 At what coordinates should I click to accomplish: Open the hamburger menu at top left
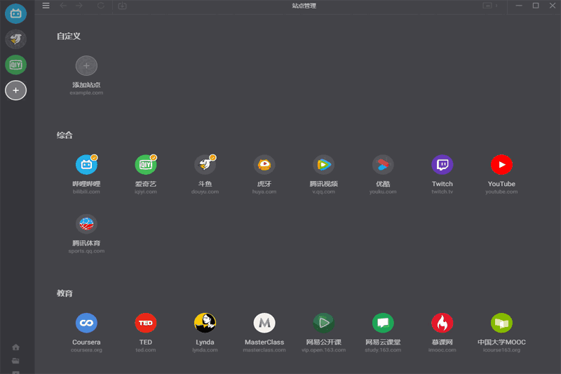point(46,6)
